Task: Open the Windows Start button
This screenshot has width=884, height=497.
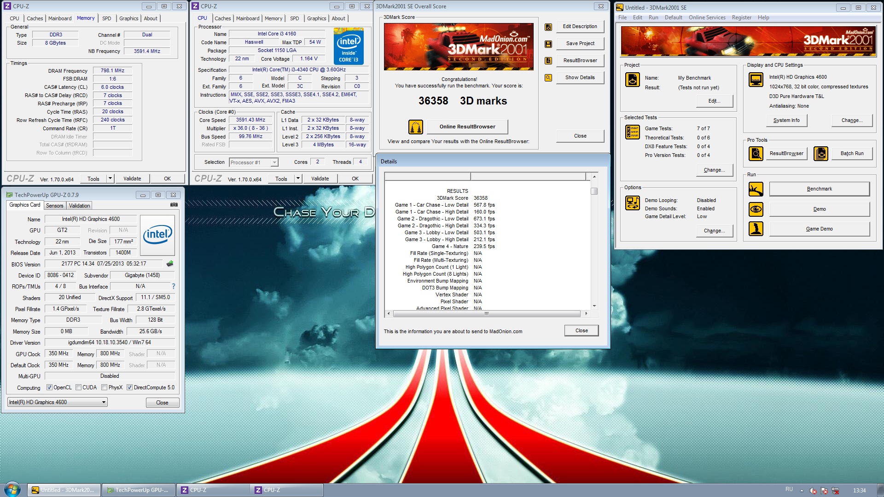Action: (x=12, y=489)
